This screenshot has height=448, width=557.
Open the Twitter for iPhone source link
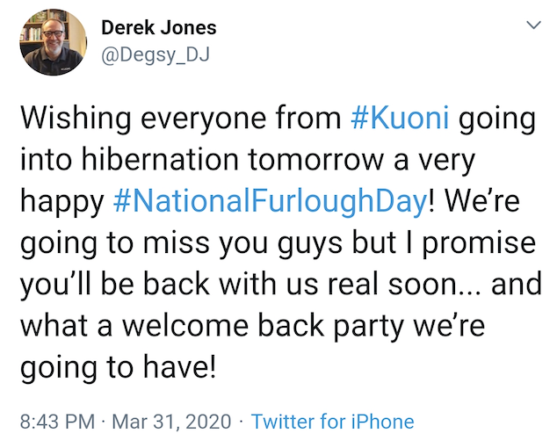tap(332, 422)
